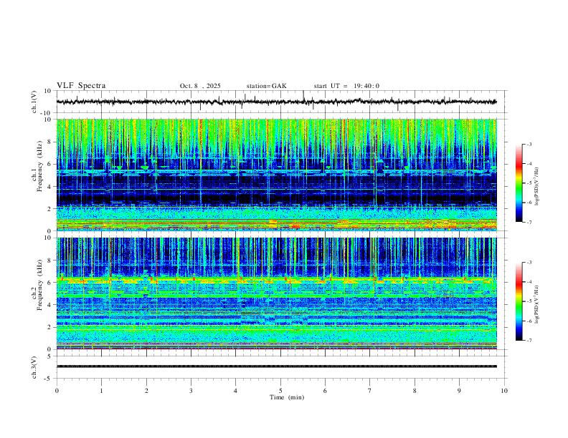Viewport: 568px width, 438px height.
Task: Click time axis tick label "1"
Action: 101,391
